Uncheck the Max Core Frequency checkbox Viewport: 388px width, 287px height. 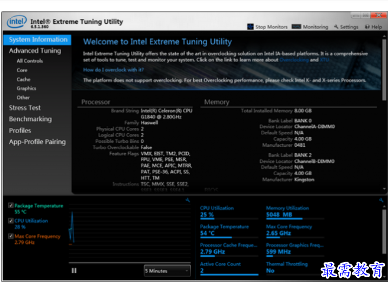pyautogui.click(x=11, y=236)
